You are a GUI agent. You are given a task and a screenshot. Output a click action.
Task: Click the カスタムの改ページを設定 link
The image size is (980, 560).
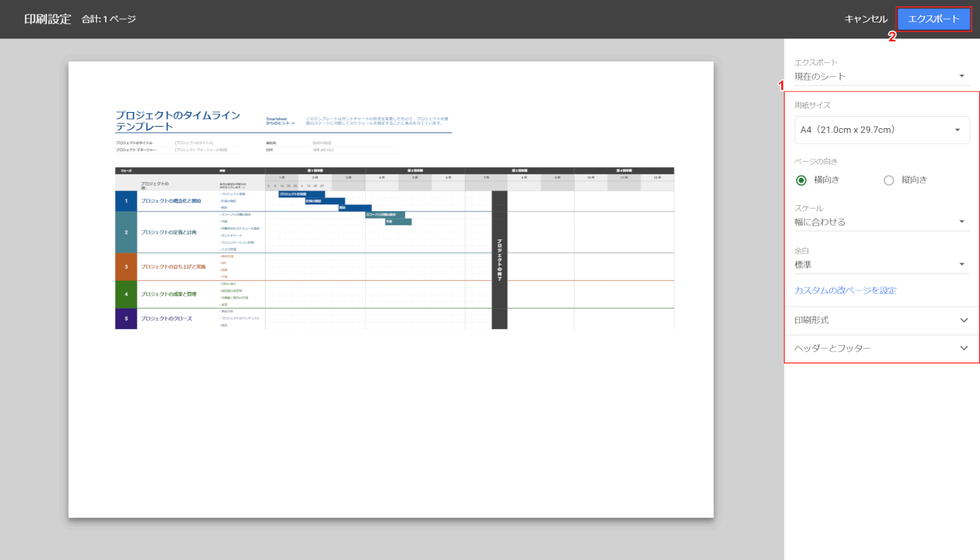[x=845, y=290]
